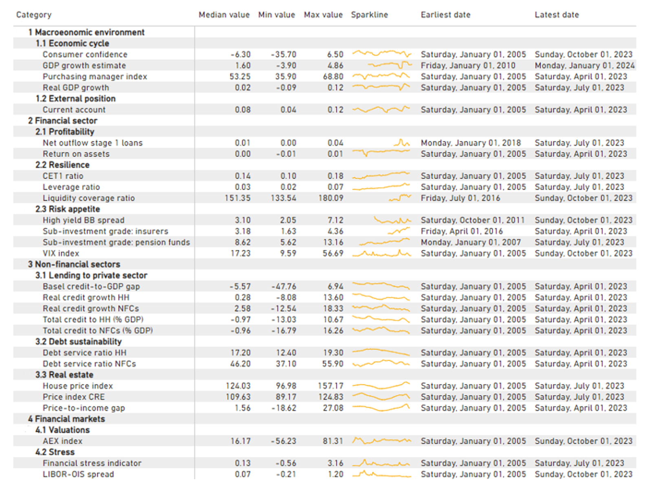
Task: Click the Min value column header
Action: click(276, 15)
